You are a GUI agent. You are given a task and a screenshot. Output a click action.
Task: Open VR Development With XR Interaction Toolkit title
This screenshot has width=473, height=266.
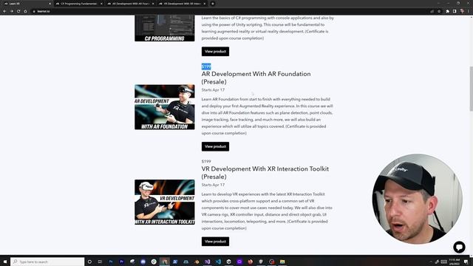point(265,173)
